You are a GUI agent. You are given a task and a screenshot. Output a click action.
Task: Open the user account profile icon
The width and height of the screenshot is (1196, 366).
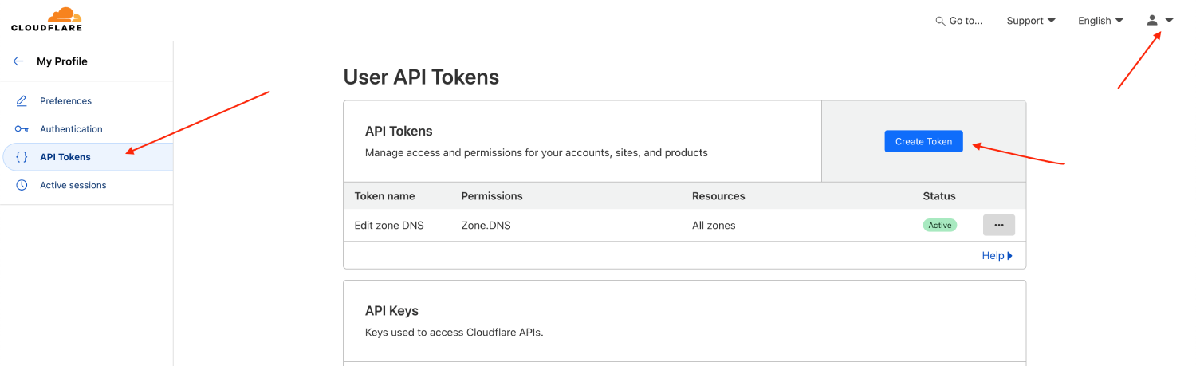[1152, 21]
